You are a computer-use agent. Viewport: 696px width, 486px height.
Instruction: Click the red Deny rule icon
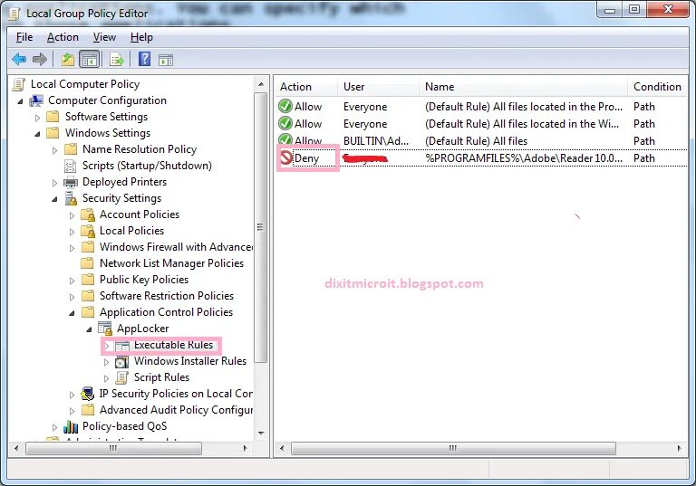coord(285,157)
